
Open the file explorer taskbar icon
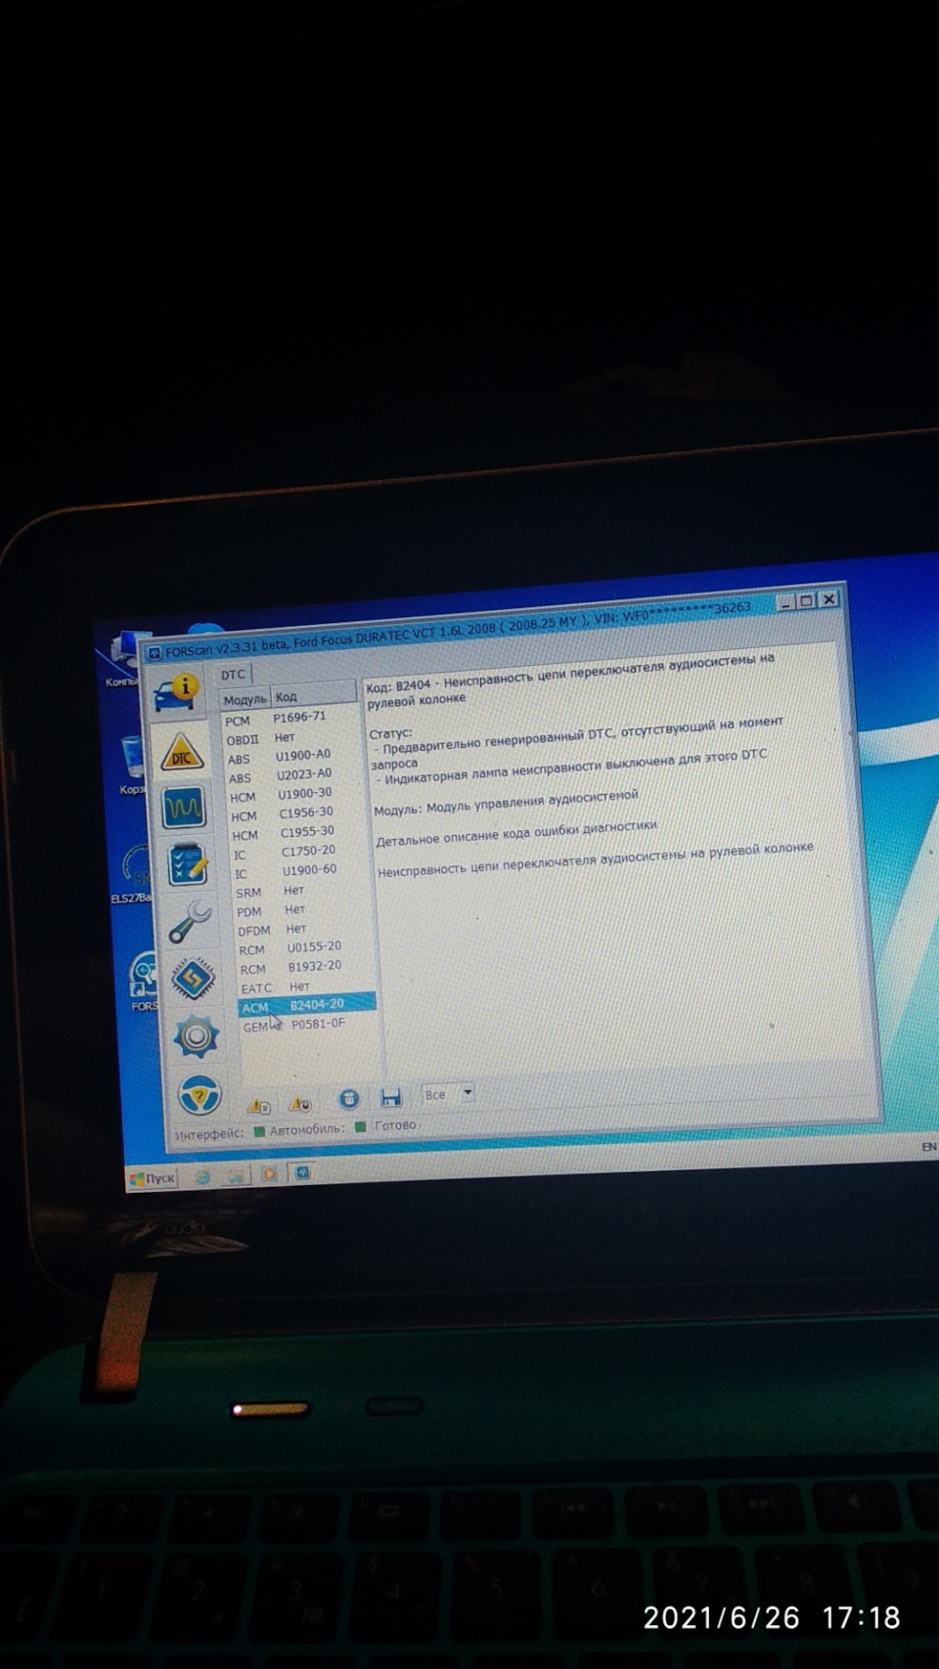point(236,1176)
